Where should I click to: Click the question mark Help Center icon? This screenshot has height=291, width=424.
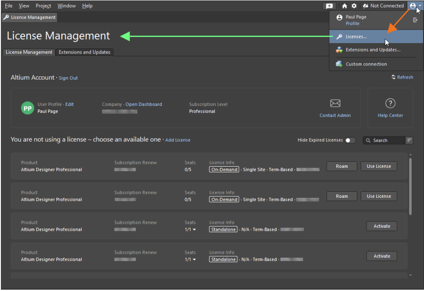click(390, 103)
